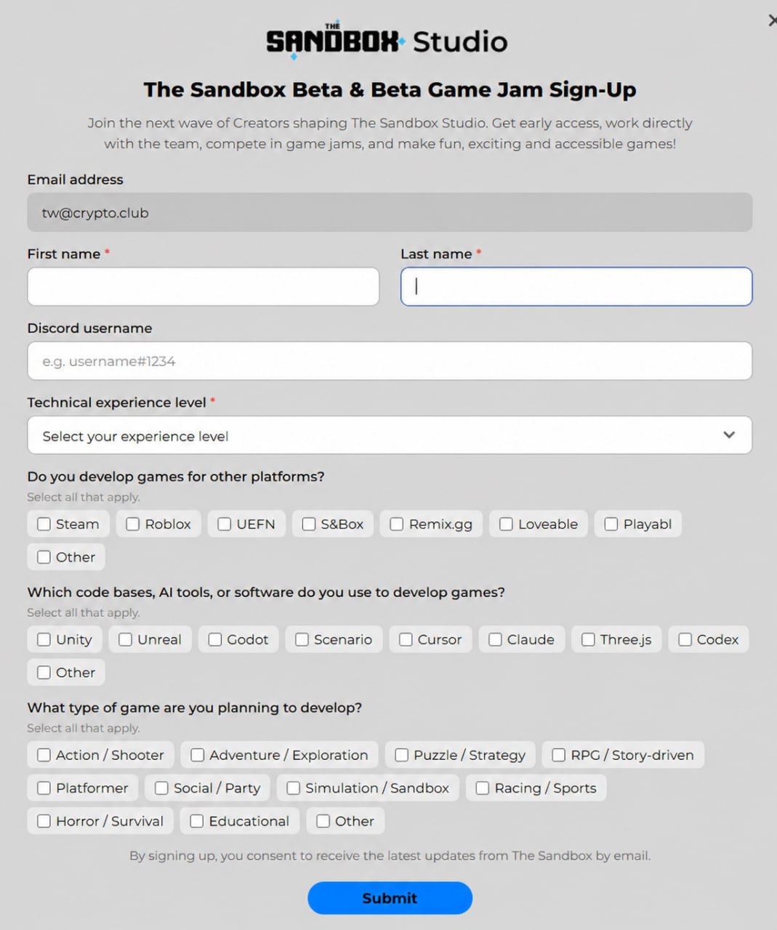Open the experience level dropdown chevron
The image size is (777, 930).
pos(729,435)
